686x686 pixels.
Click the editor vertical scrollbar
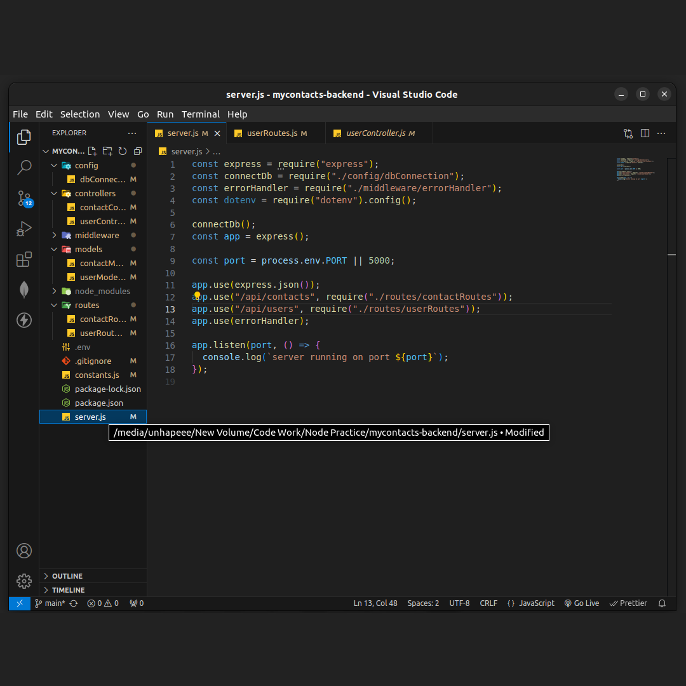[x=672, y=376]
